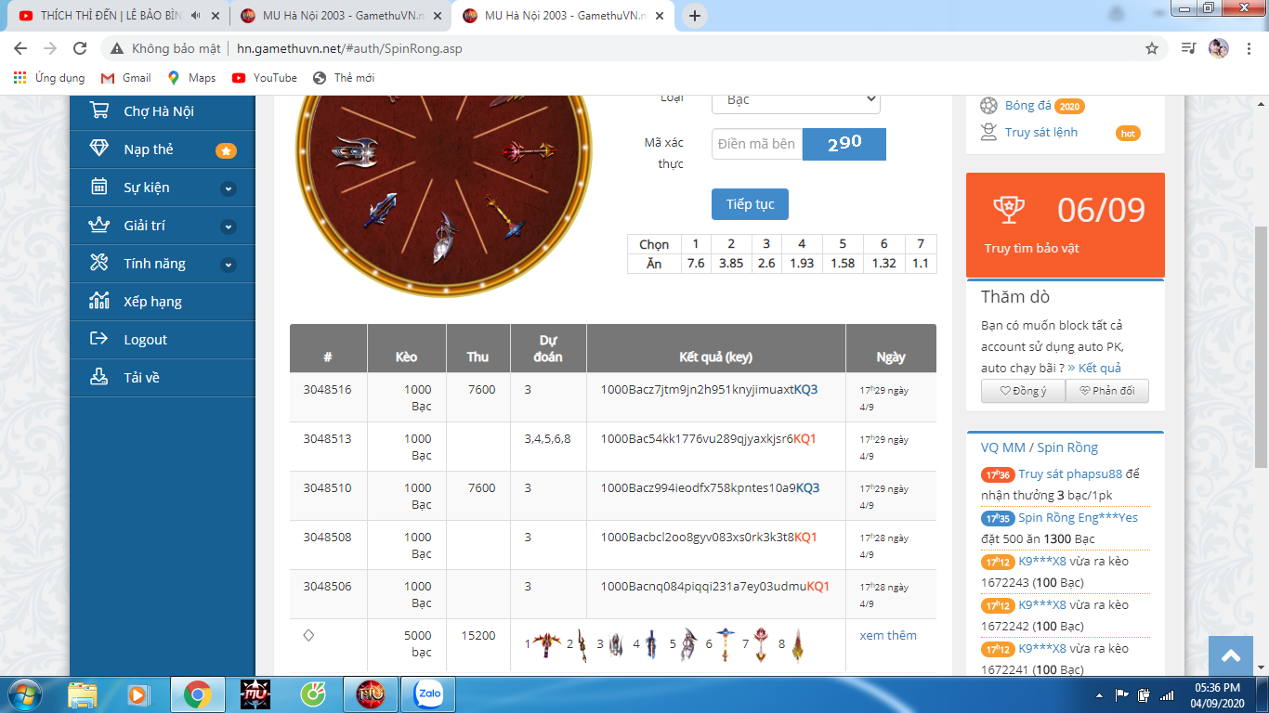Click the Chợ Hà Nội shopping cart icon
This screenshot has height=713, width=1269.
click(x=98, y=110)
